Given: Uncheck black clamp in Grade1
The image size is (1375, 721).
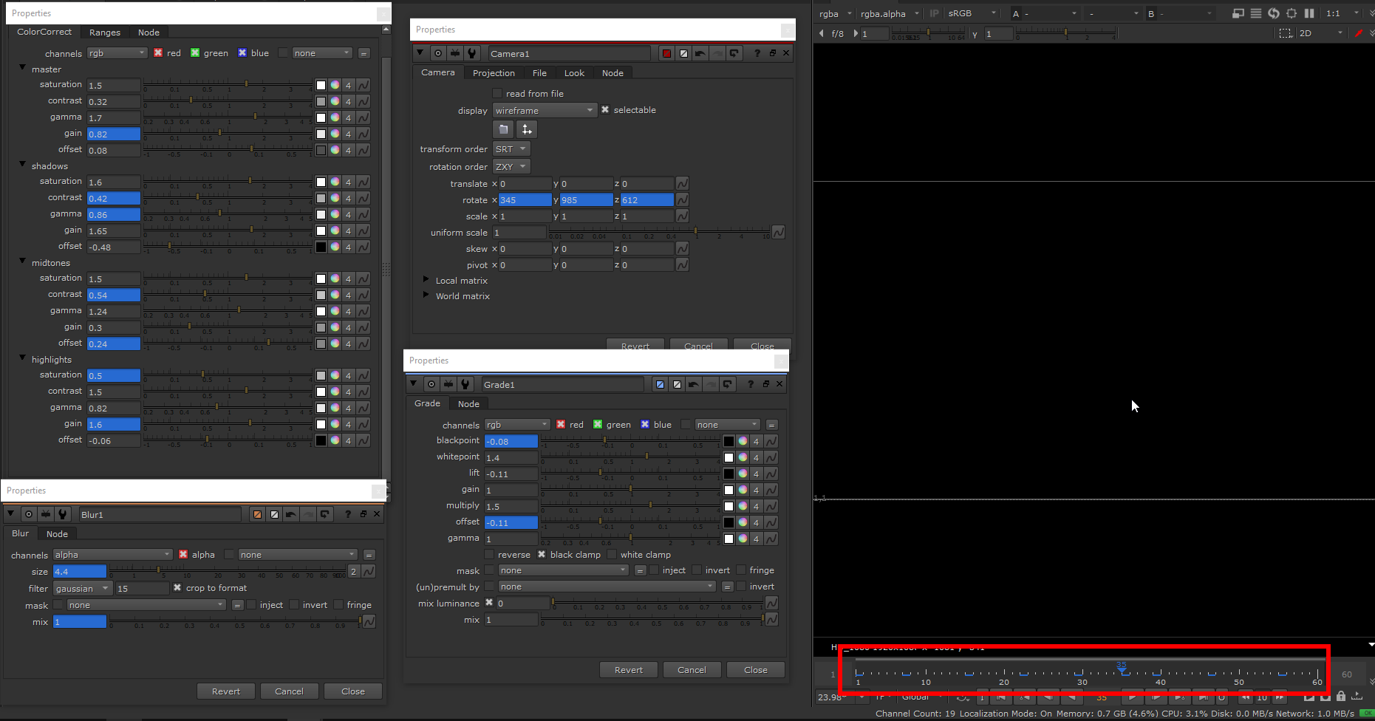Looking at the screenshot, I should (542, 555).
